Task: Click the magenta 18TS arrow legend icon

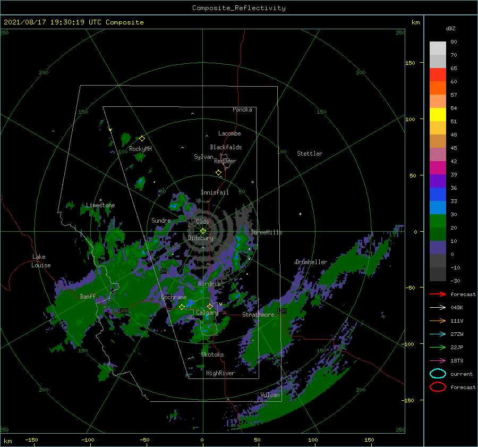Action: [438, 360]
